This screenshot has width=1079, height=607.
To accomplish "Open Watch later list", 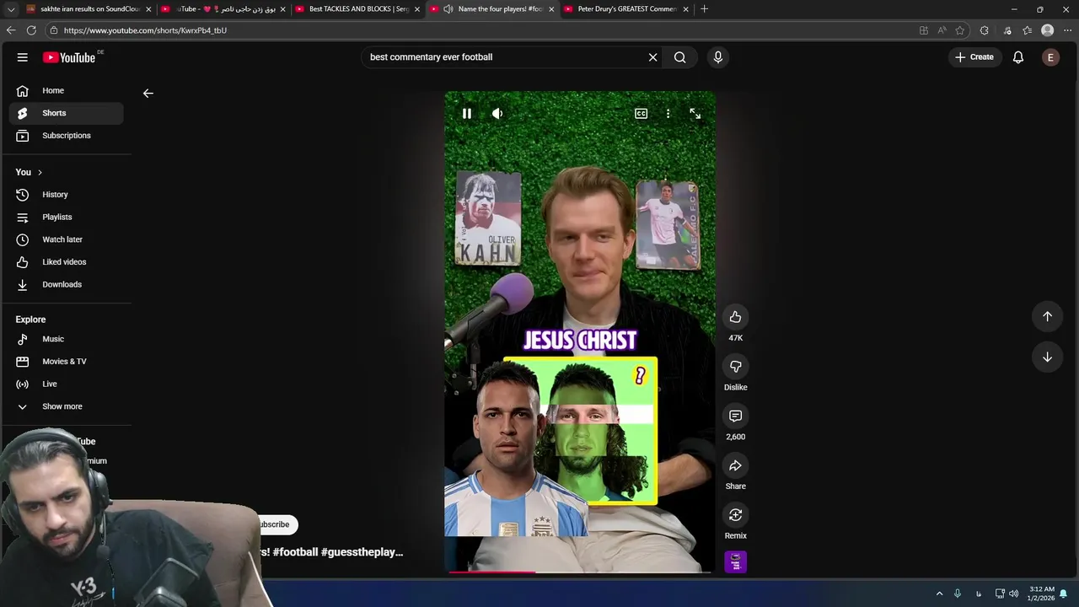I will pyautogui.click(x=66, y=239).
